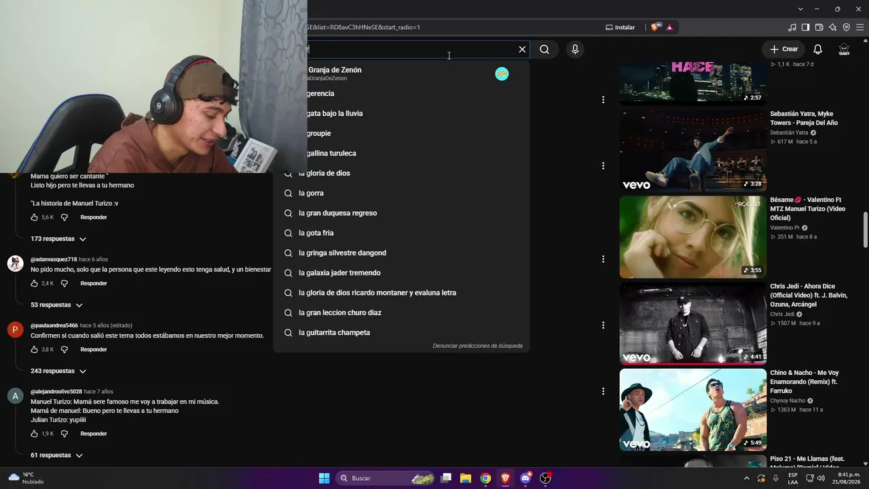Like @alejandroolivo5028's comment

pyautogui.click(x=34, y=433)
